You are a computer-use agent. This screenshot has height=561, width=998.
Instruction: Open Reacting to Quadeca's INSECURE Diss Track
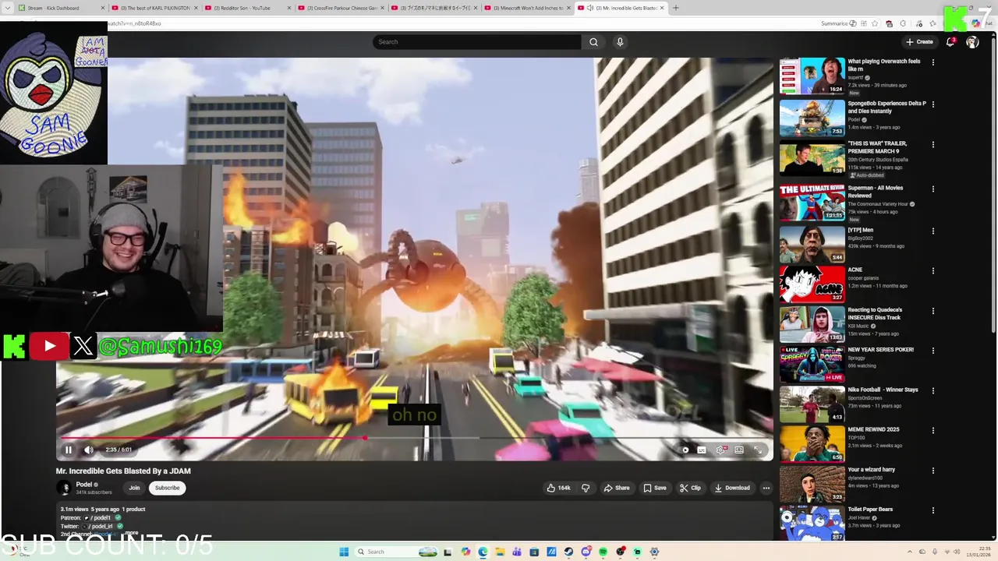point(812,324)
